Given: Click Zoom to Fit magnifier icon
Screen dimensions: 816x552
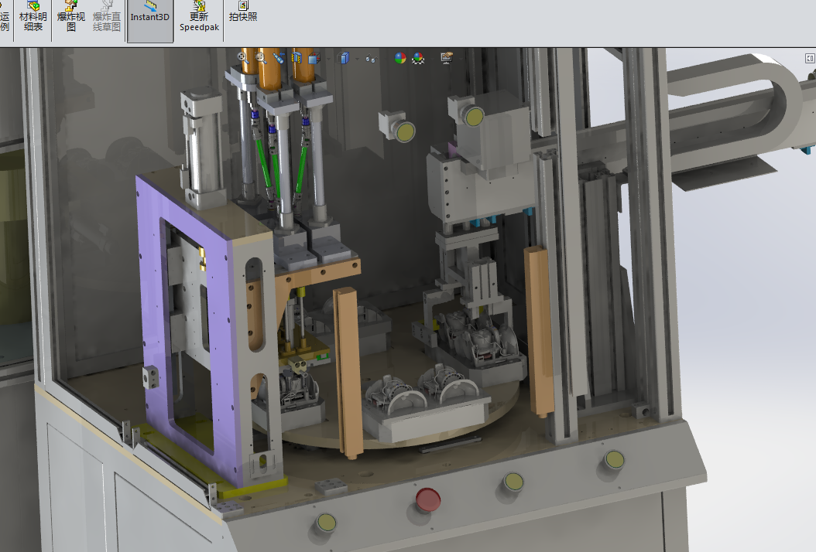Looking at the screenshot, I should [243, 58].
